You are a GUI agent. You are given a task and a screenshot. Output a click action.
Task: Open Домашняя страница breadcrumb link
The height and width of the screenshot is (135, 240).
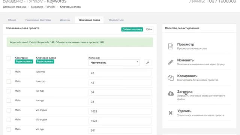(x=15, y=7)
